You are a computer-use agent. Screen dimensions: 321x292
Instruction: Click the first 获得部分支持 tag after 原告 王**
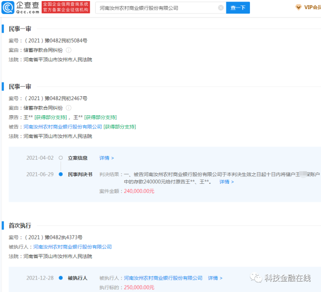tap(51, 118)
